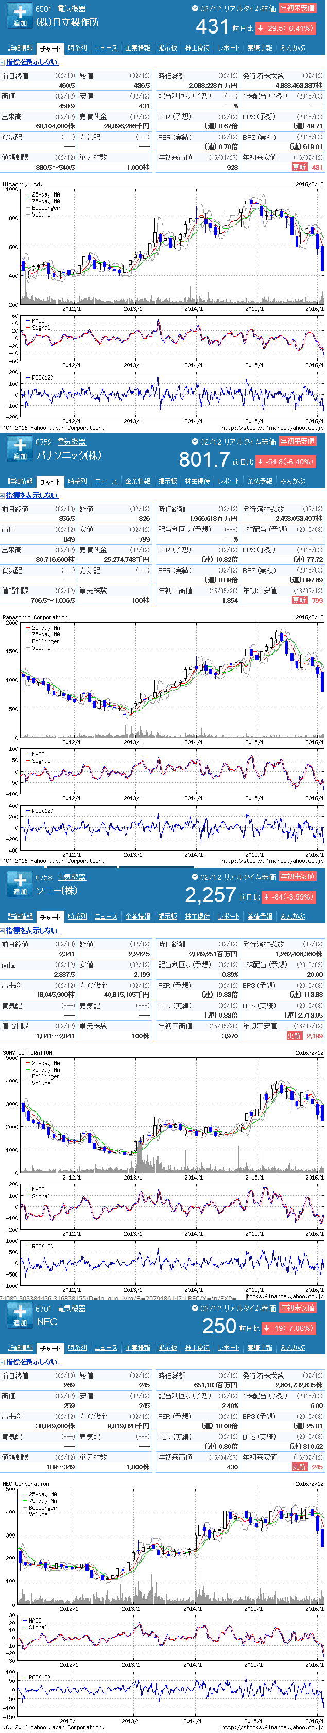Open the 掲示板 tab for Panasonic
327x1733 pixels.
[x=167, y=482]
